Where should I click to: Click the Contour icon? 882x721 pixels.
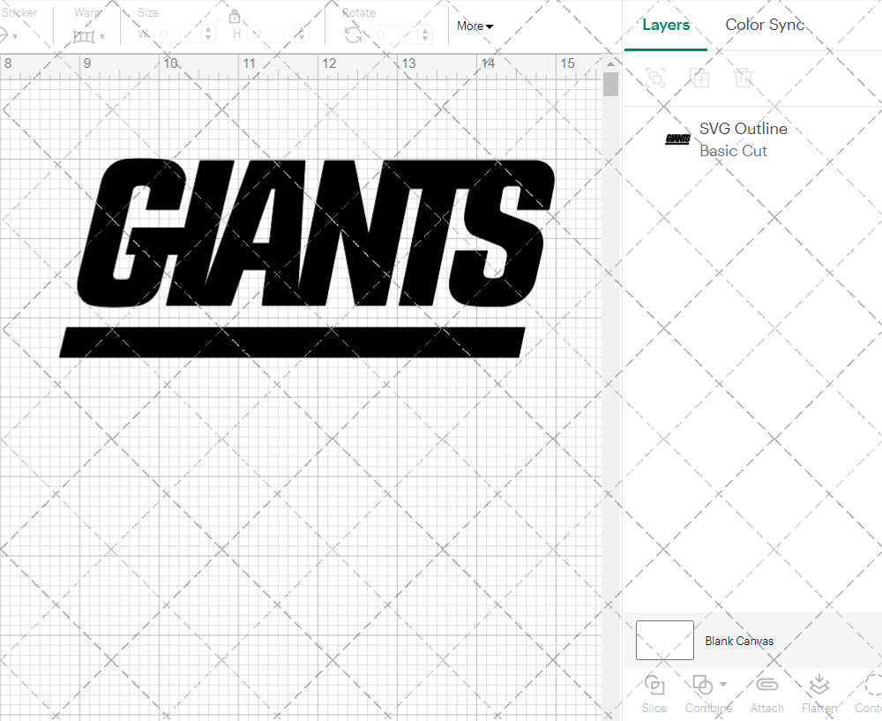[871, 686]
